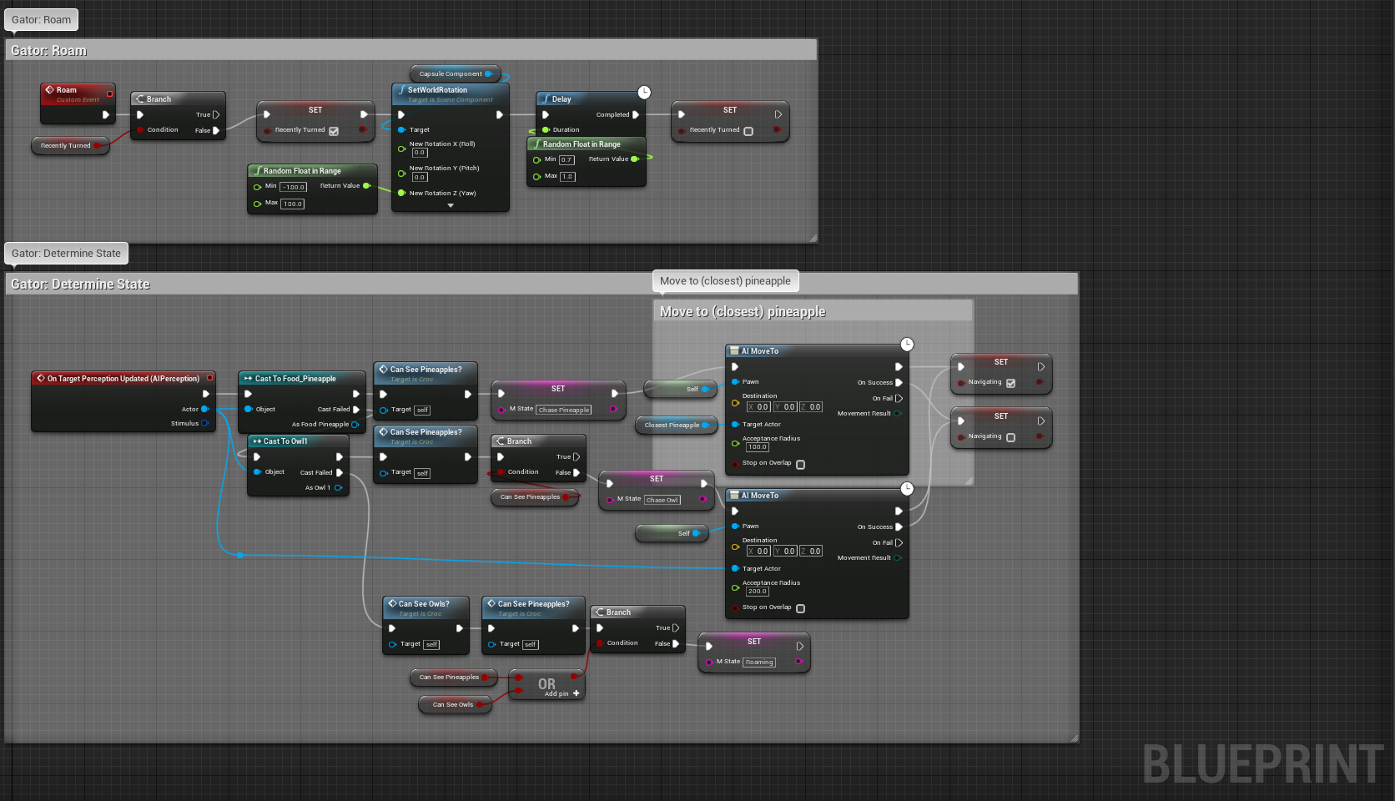Click the Cast Failed pin on Cast To Owl1

[x=340, y=472]
